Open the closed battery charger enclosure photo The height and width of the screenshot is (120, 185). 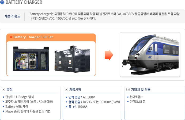[x=72, y=59]
